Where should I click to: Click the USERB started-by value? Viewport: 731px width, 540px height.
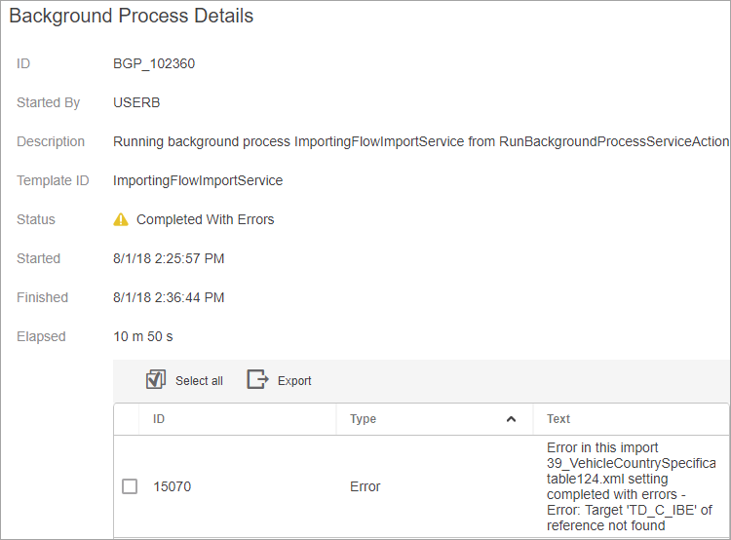pos(136,103)
